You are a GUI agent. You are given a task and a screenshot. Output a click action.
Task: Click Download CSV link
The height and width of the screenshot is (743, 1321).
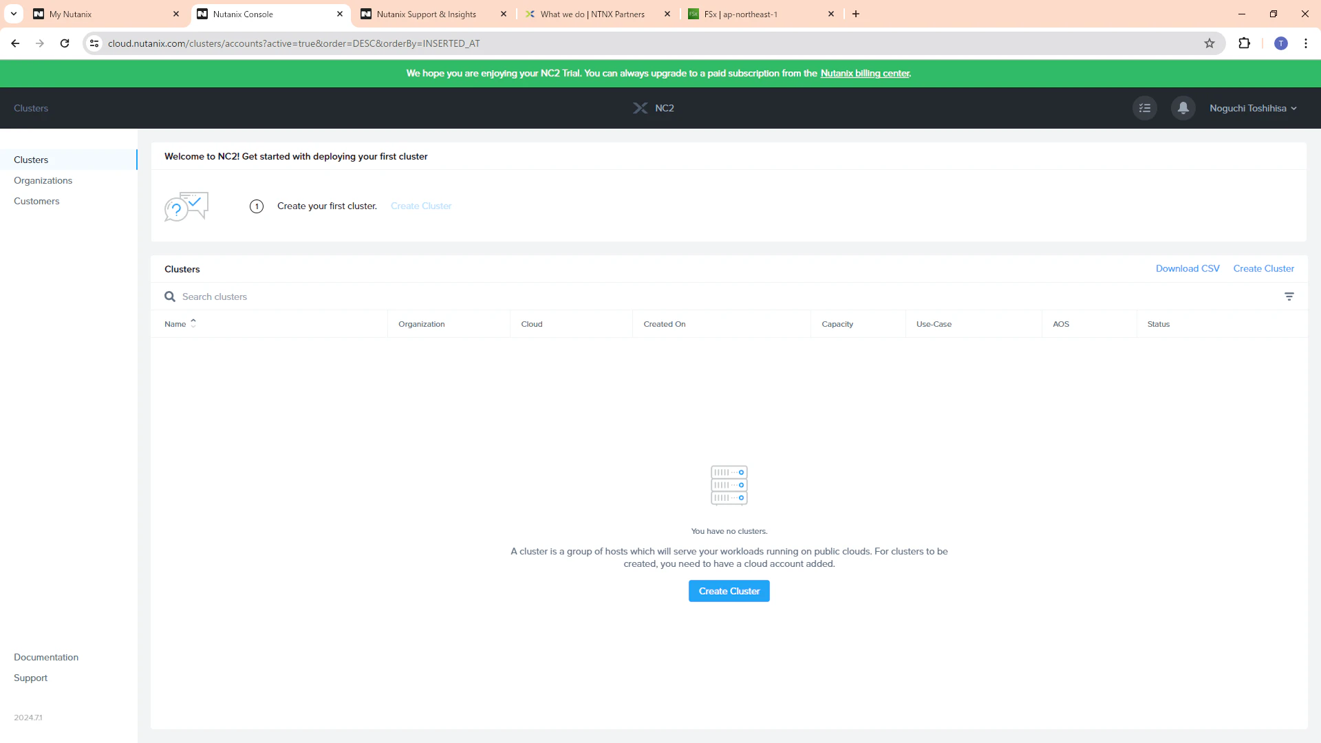click(x=1188, y=268)
